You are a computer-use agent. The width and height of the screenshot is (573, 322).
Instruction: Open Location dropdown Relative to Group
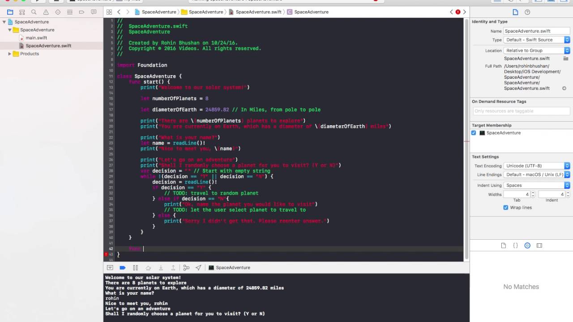click(537, 51)
